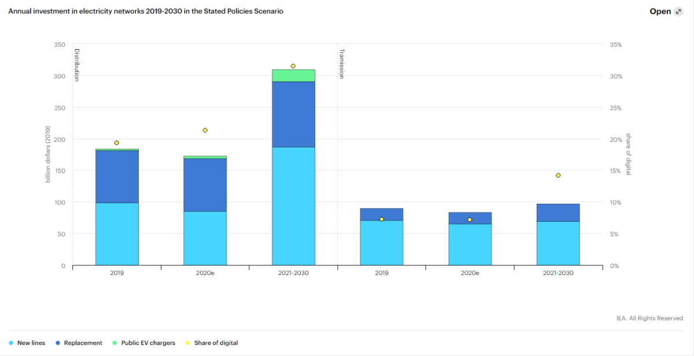
Task: Click the chart title about electricity networks
Action: (146, 12)
